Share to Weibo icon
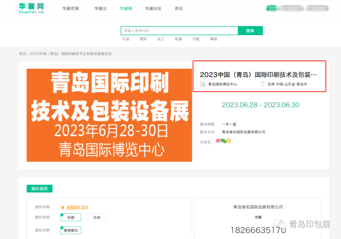This screenshot has height=239, width=341. [218, 141]
